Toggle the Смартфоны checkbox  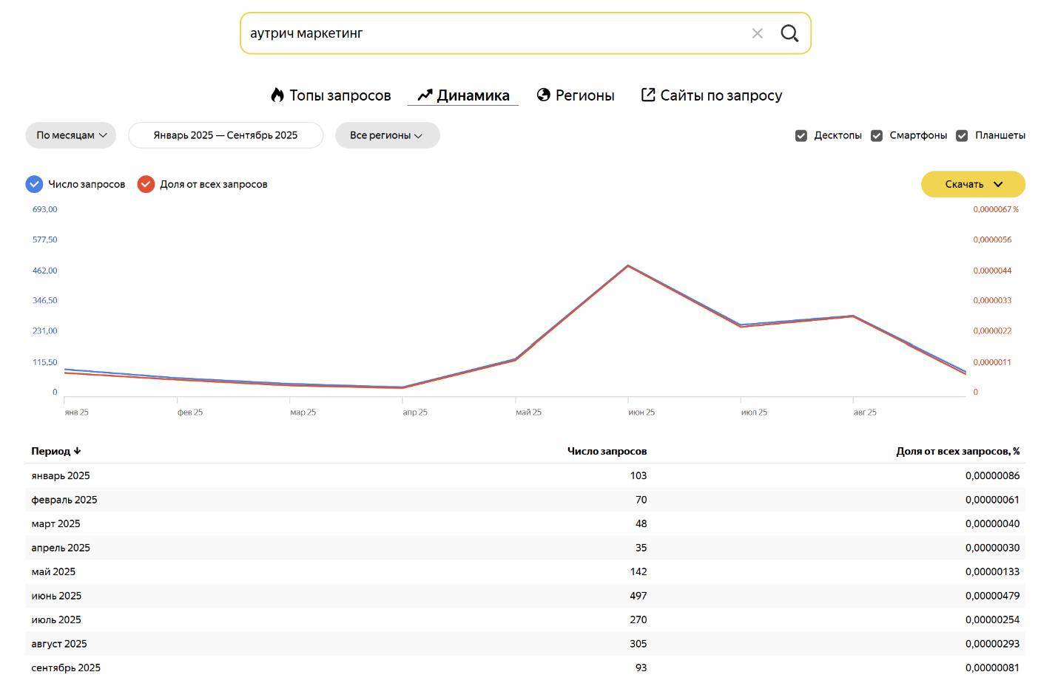(877, 135)
